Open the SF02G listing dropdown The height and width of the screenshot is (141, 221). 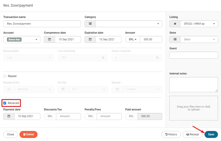[x=199, y=24]
